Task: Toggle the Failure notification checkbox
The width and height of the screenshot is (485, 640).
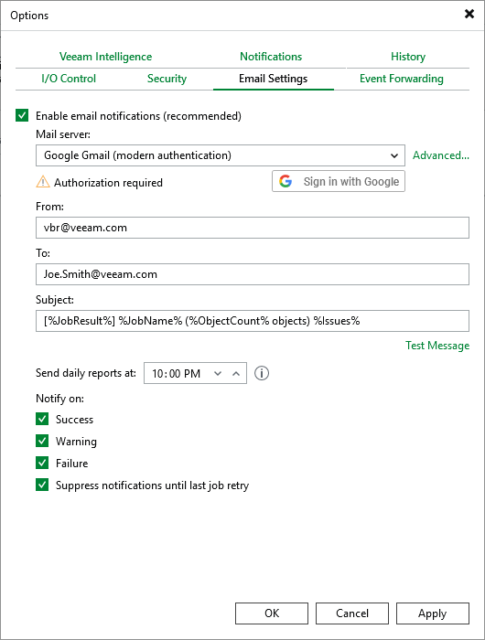Action: (x=42, y=463)
